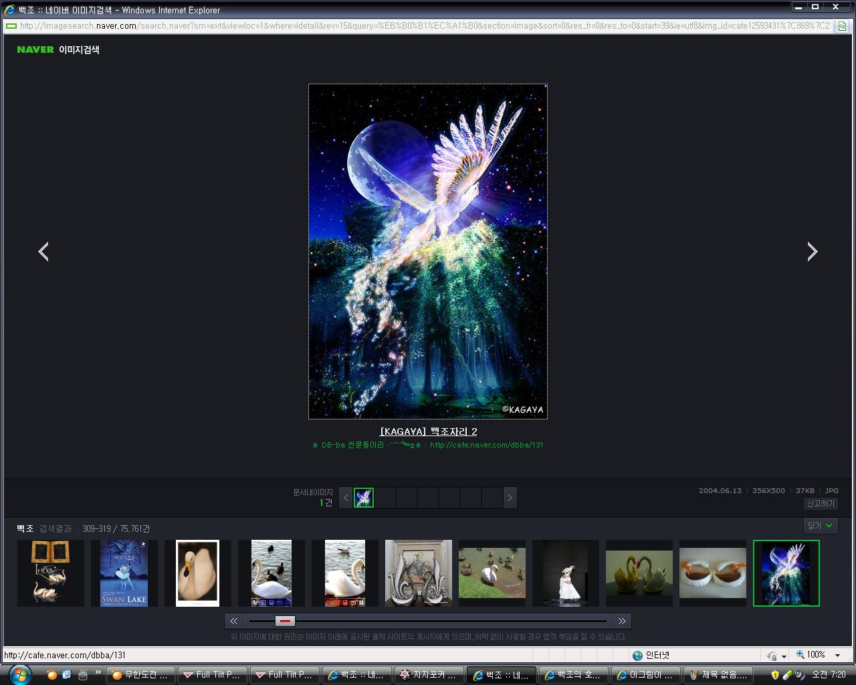Click the compatibility view icon in address bar
The image size is (856, 685).
[x=841, y=26]
